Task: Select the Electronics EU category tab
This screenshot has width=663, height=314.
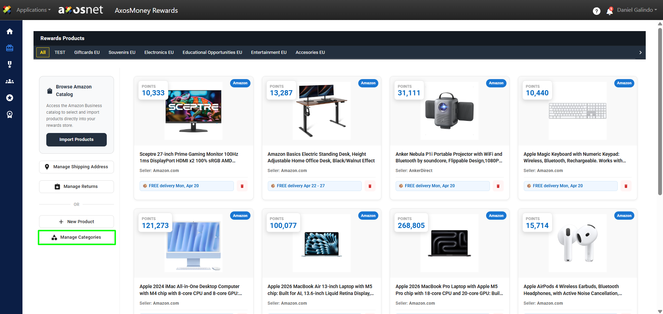Action: pyautogui.click(x=159, y=53)
